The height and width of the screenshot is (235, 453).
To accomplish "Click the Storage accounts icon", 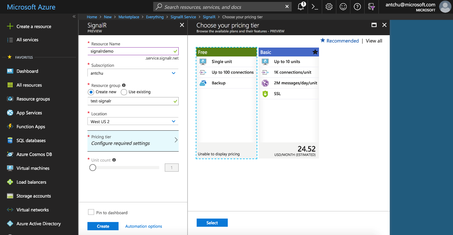I will click(x=10, y=196).
